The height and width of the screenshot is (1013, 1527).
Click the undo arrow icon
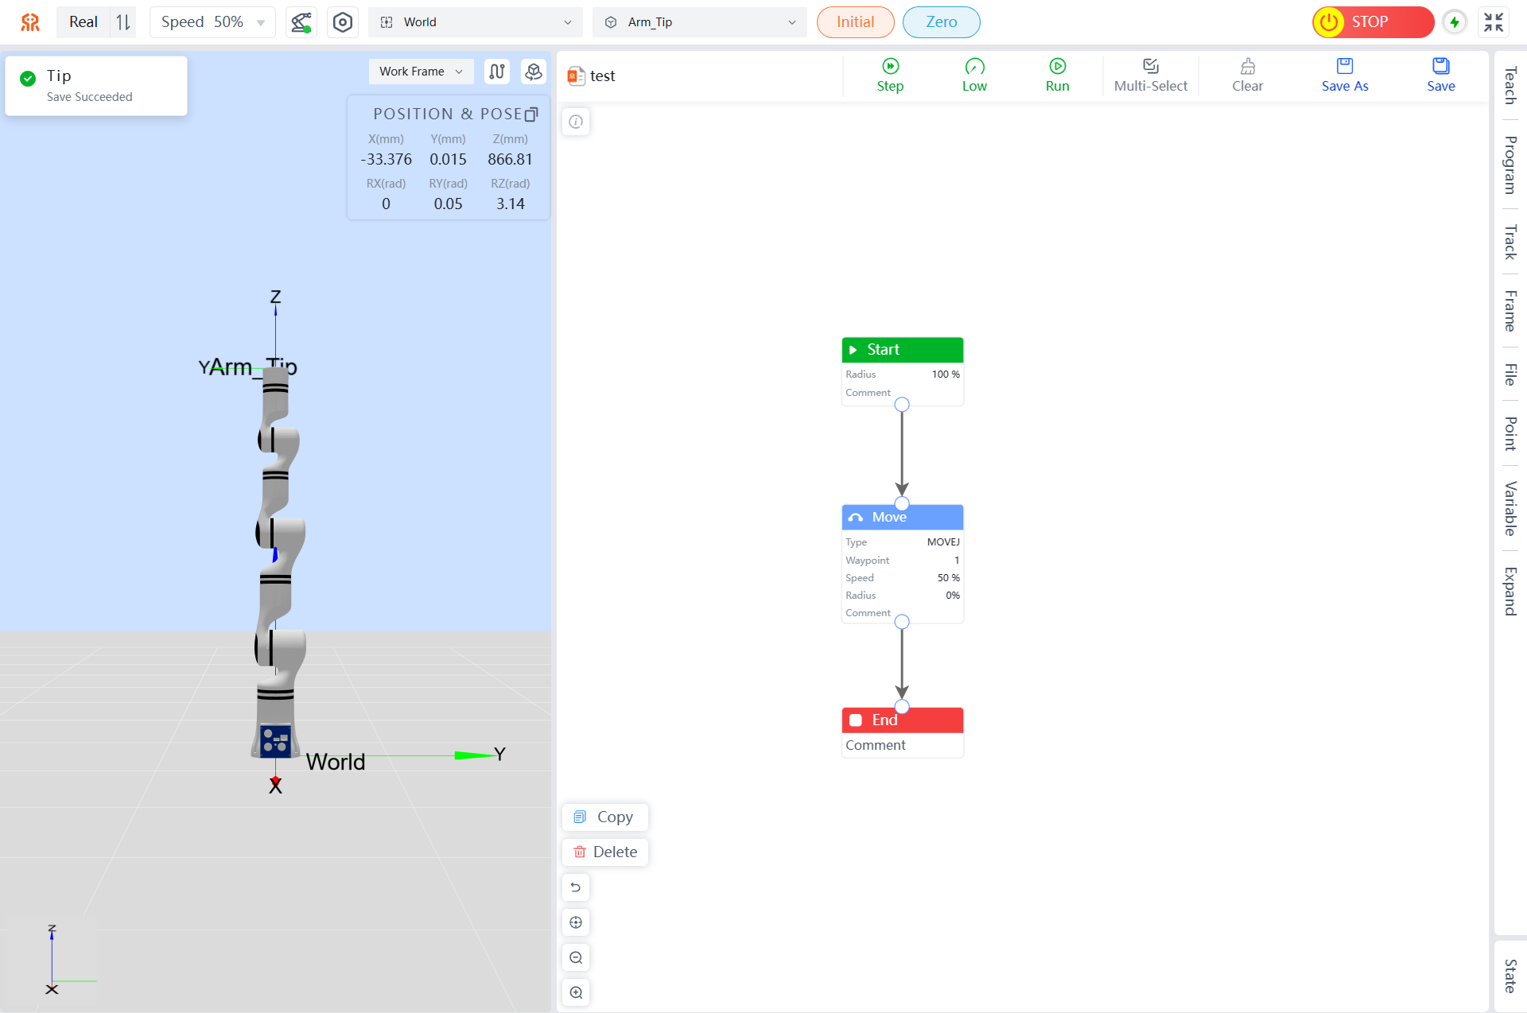click(x=577, y=887)
